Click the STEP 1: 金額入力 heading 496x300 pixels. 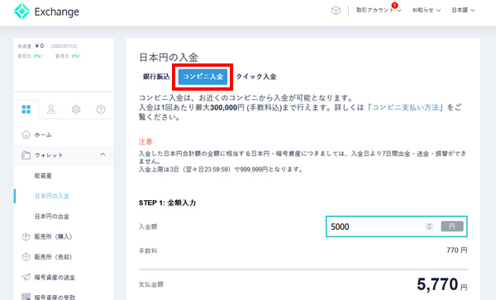point(167,203)
